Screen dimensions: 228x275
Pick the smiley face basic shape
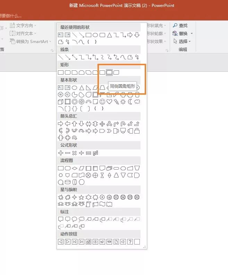click(x=102, y=102)
